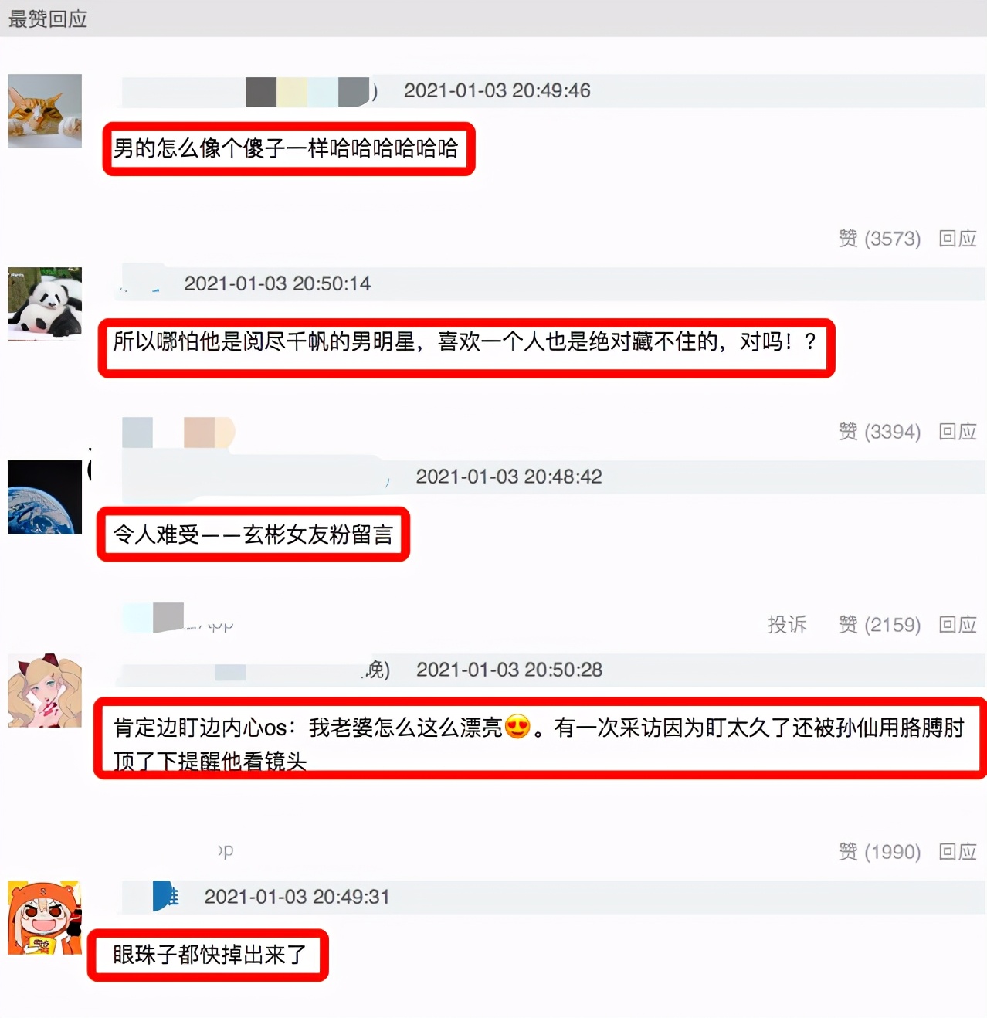Select the 最赞回应 section header
Image resolution: width=987 pixels, height=1018 pixels.
48,19
